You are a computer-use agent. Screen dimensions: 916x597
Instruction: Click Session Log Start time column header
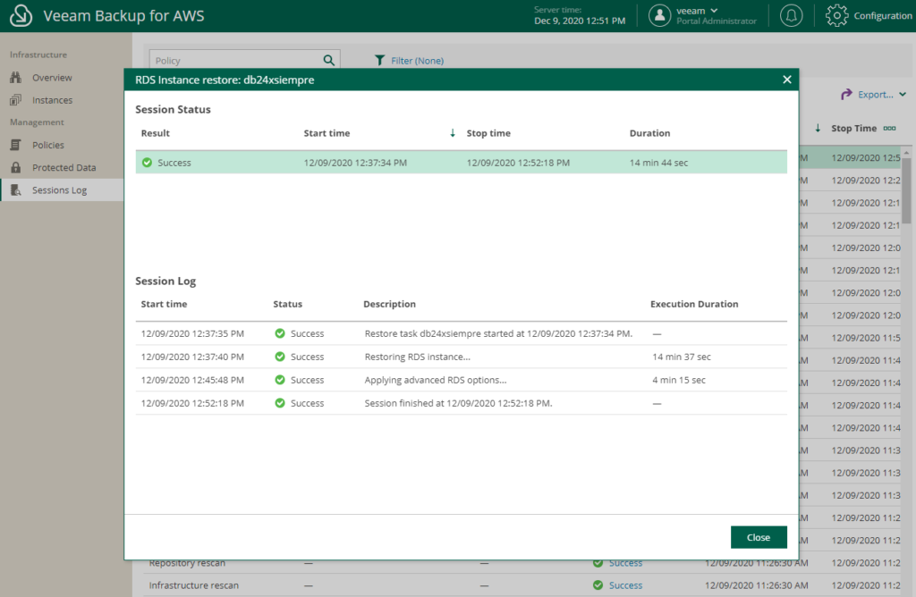164,304
